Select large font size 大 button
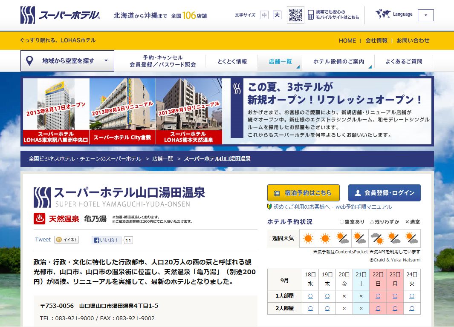454x327 pixels. (x=277, y=15)
